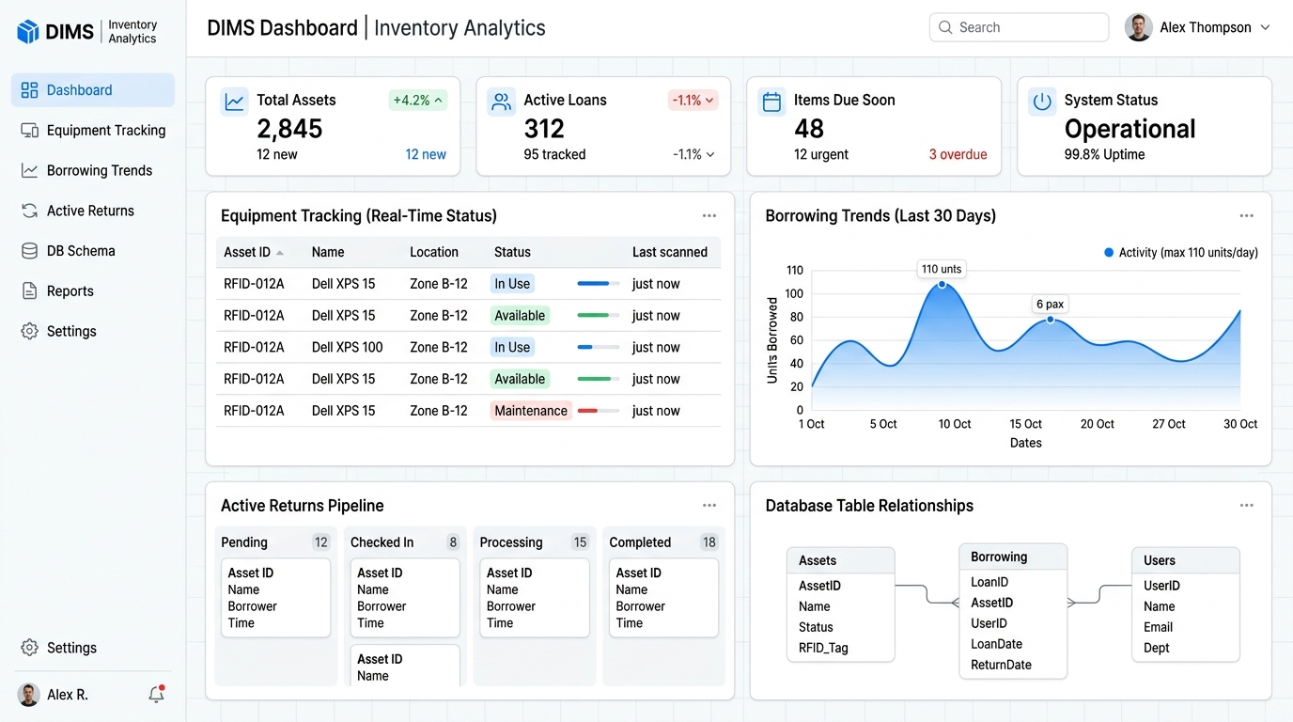Click the gear icon beside Reports section Settings
This screenshot has height=722, width=1293.
pos(29,332)
